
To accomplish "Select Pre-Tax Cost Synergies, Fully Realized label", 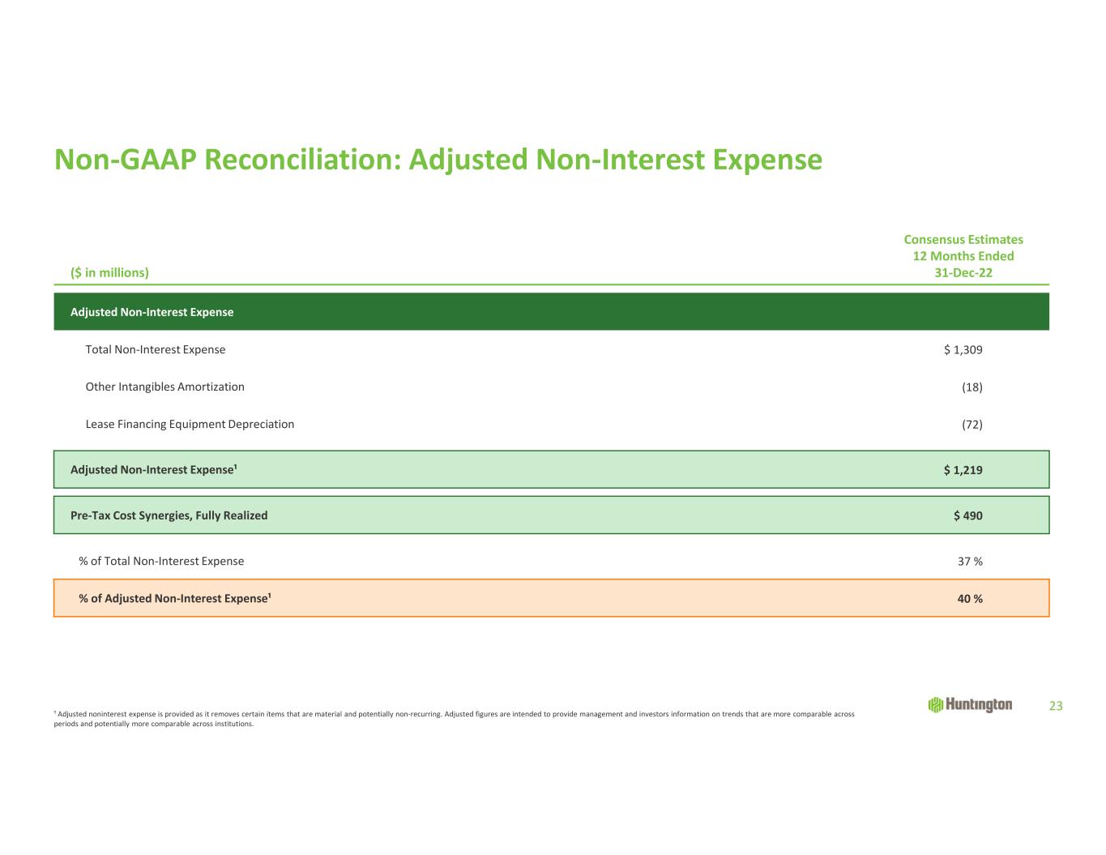I will pyautogui.click(x=169, y=515).
